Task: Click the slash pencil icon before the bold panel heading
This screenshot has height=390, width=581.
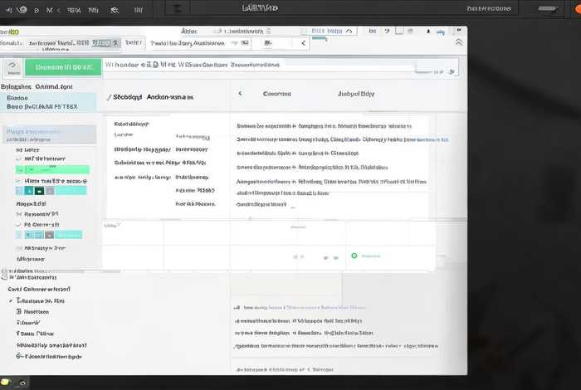Action: point(109,97)
